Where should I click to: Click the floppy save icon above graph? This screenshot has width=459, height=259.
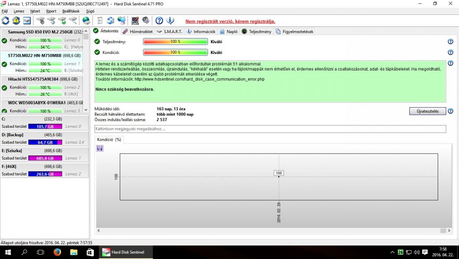click(100, 148)
